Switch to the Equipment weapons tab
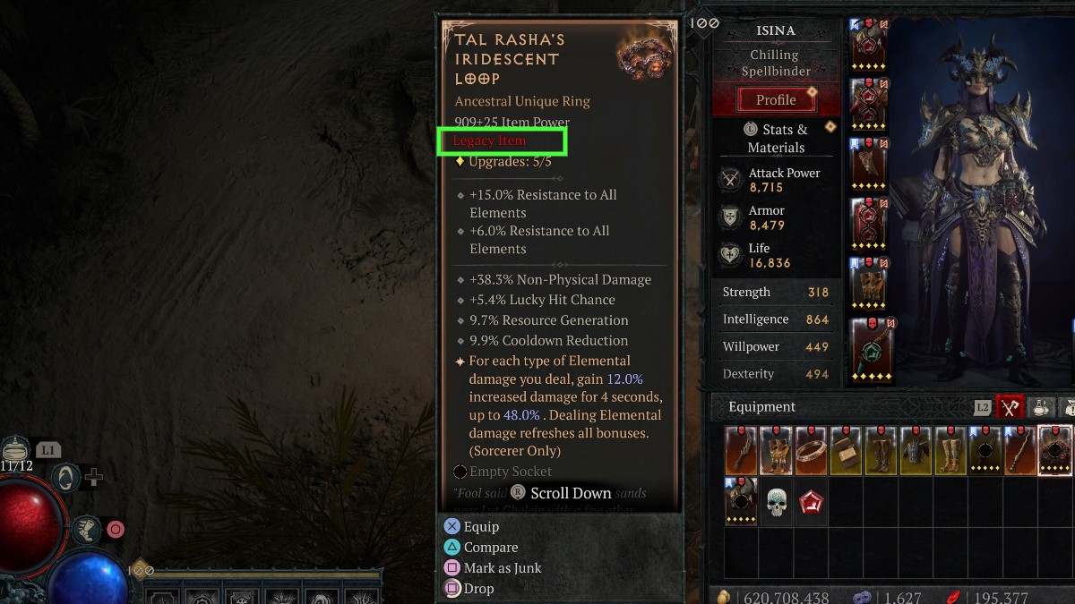1075x604 pixels. (x=1010, y=407)
